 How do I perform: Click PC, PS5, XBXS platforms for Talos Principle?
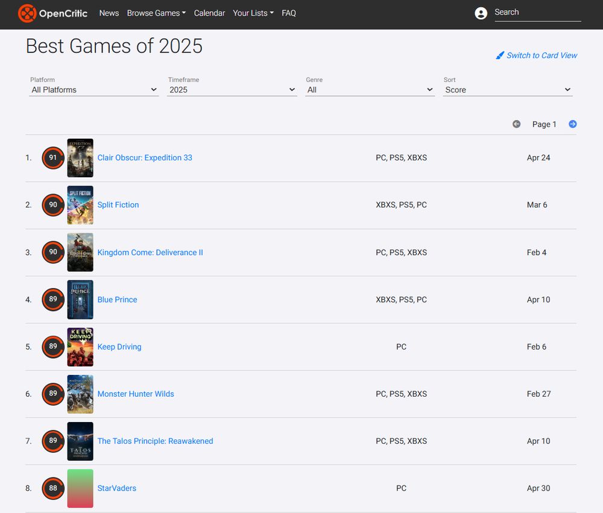(401, 441)
